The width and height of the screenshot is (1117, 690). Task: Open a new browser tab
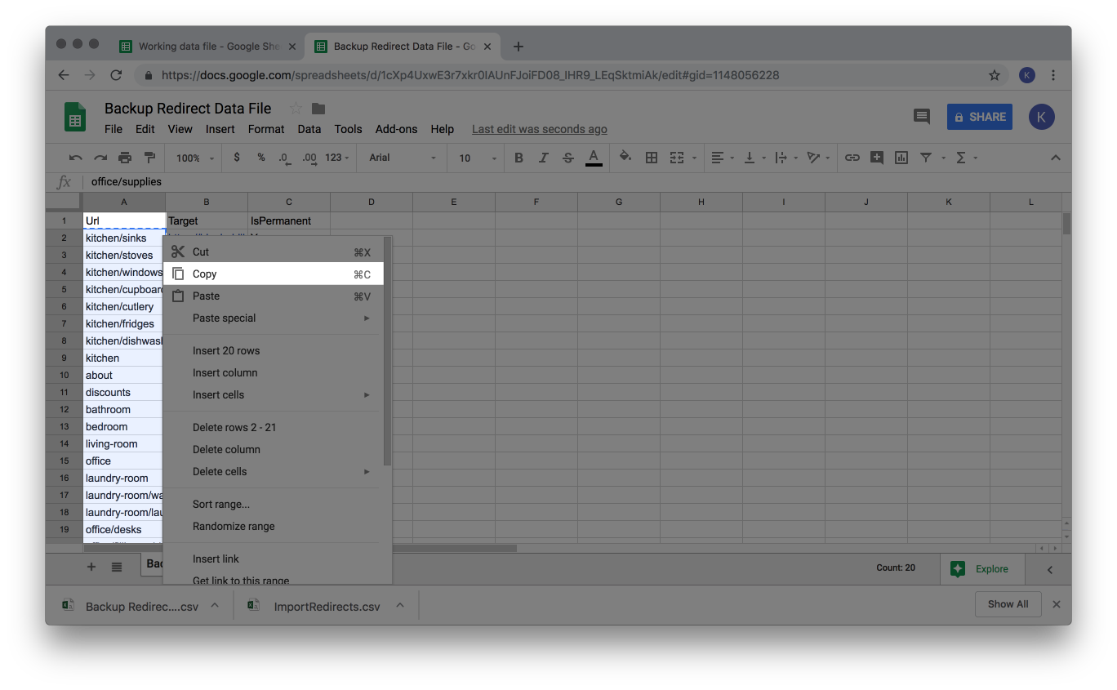coord(518,47)
